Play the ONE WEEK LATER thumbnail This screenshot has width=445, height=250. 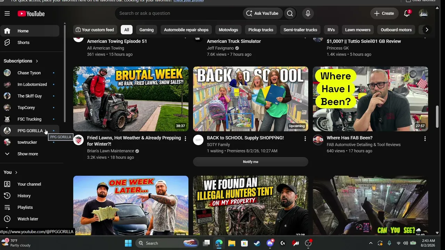(131, 206)
